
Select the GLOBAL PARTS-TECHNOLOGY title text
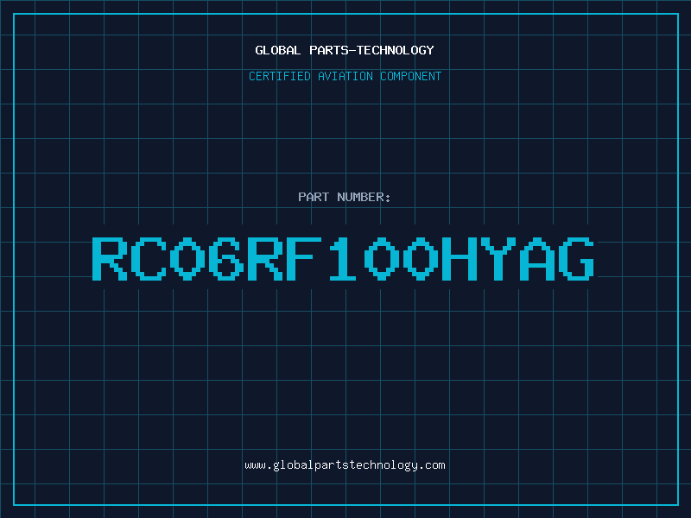pyautogui.click(x=345, y=50)
